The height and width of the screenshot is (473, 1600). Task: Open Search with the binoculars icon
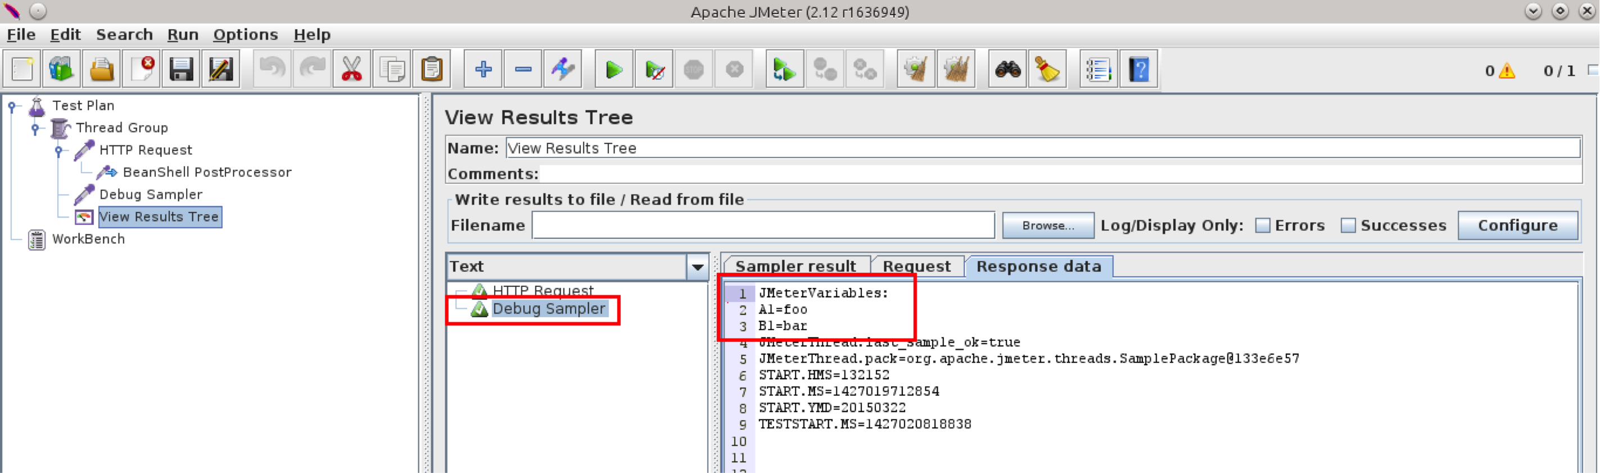[x=1007, y=69]
